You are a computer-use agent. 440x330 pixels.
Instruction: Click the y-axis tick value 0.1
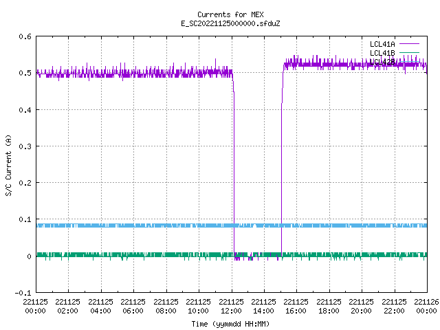point(25,219)
